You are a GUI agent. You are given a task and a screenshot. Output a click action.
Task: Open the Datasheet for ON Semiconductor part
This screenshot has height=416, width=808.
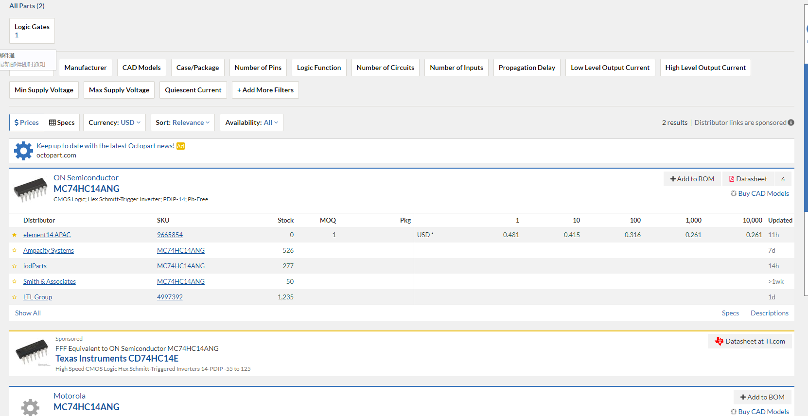pos(748,179)
